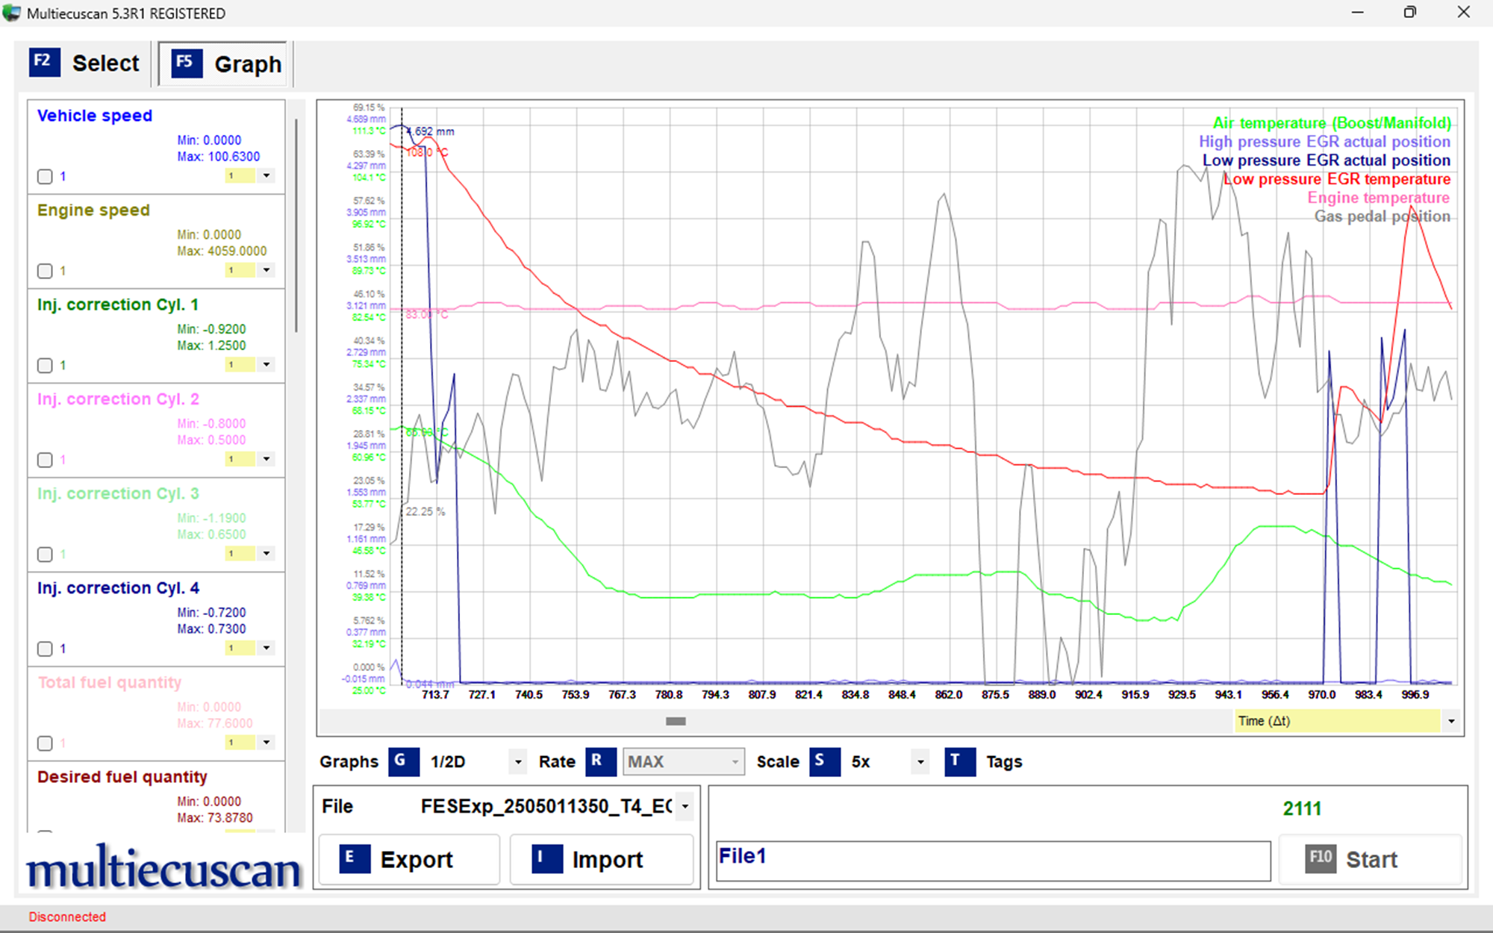
Task: Select Gas pedal position legend entry
Action: coord(1382,216)
